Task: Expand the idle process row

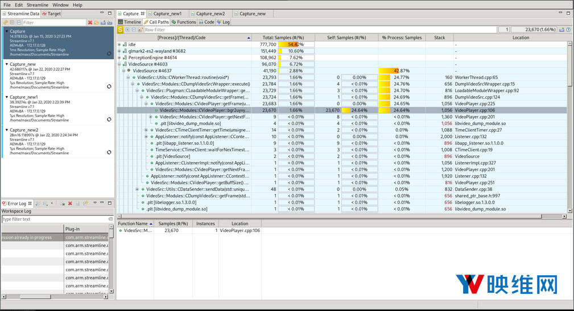Action: [x=119, y=44]
